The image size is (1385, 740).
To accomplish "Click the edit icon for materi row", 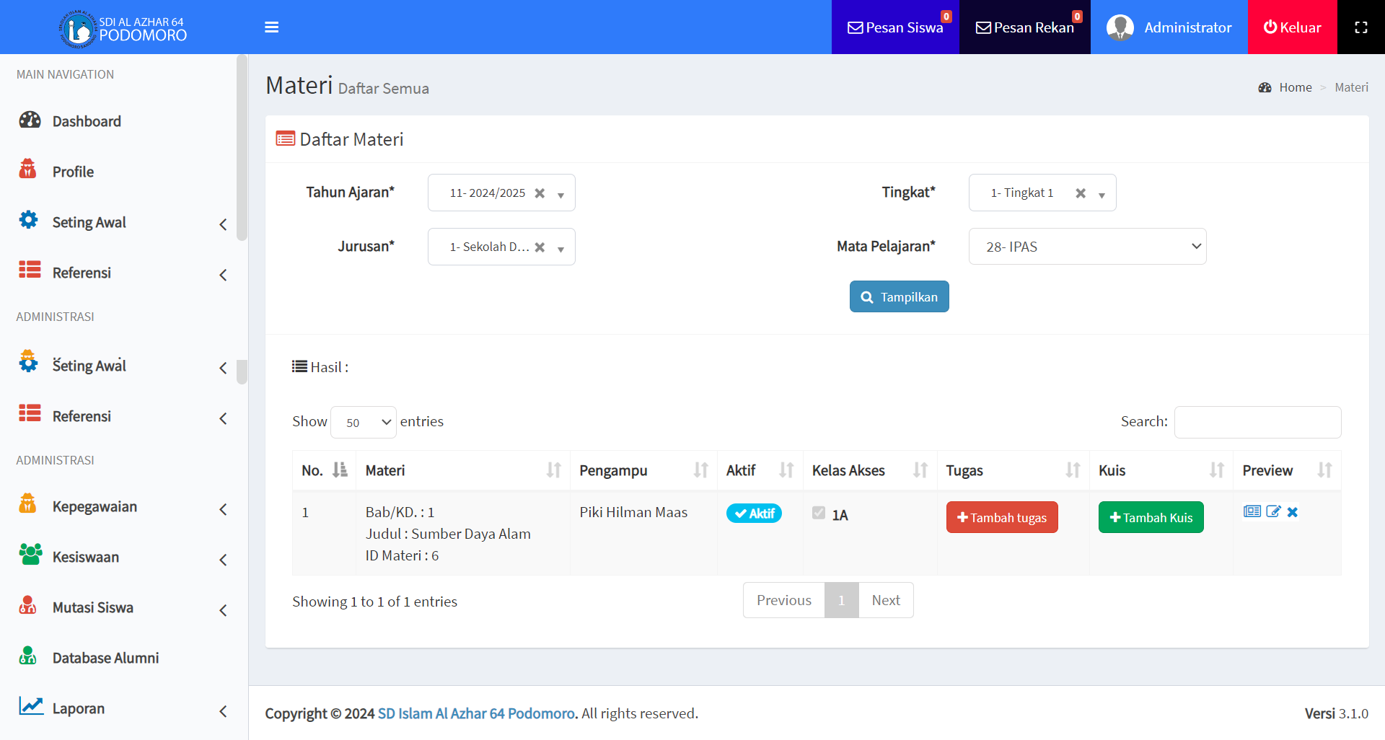I will [x=1273, y=512].
